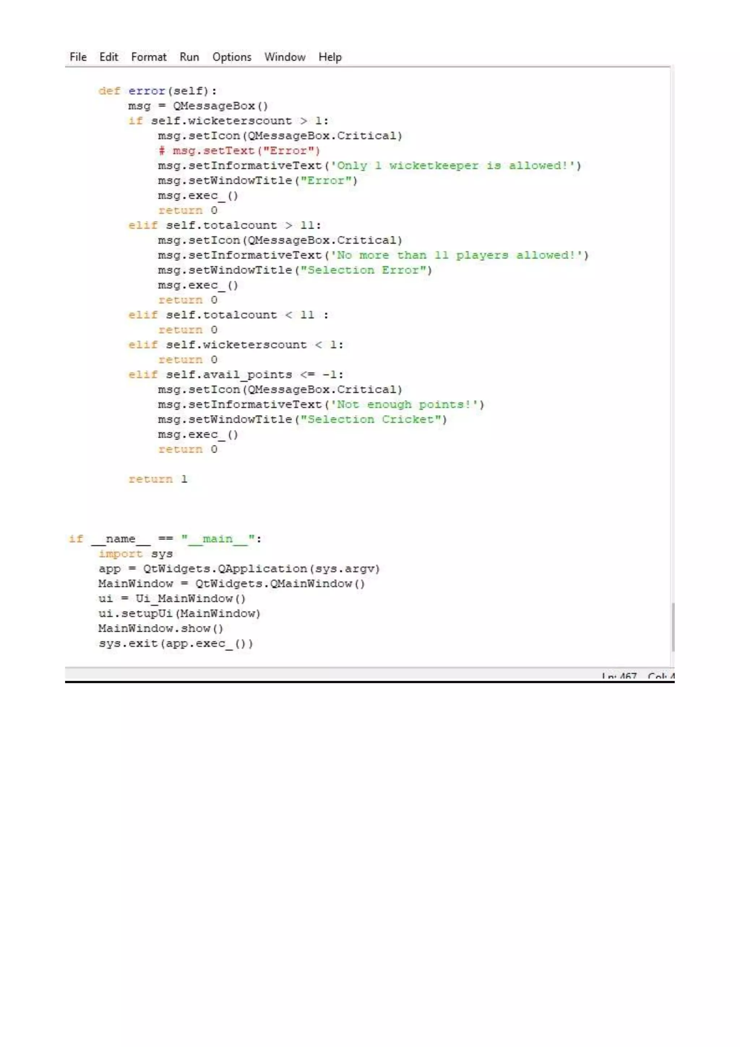Click the 'import sys' line

point(135,554)
